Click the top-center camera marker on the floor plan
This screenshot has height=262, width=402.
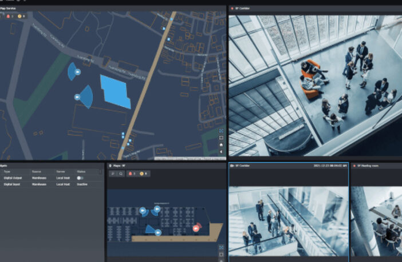coord(157,209)
